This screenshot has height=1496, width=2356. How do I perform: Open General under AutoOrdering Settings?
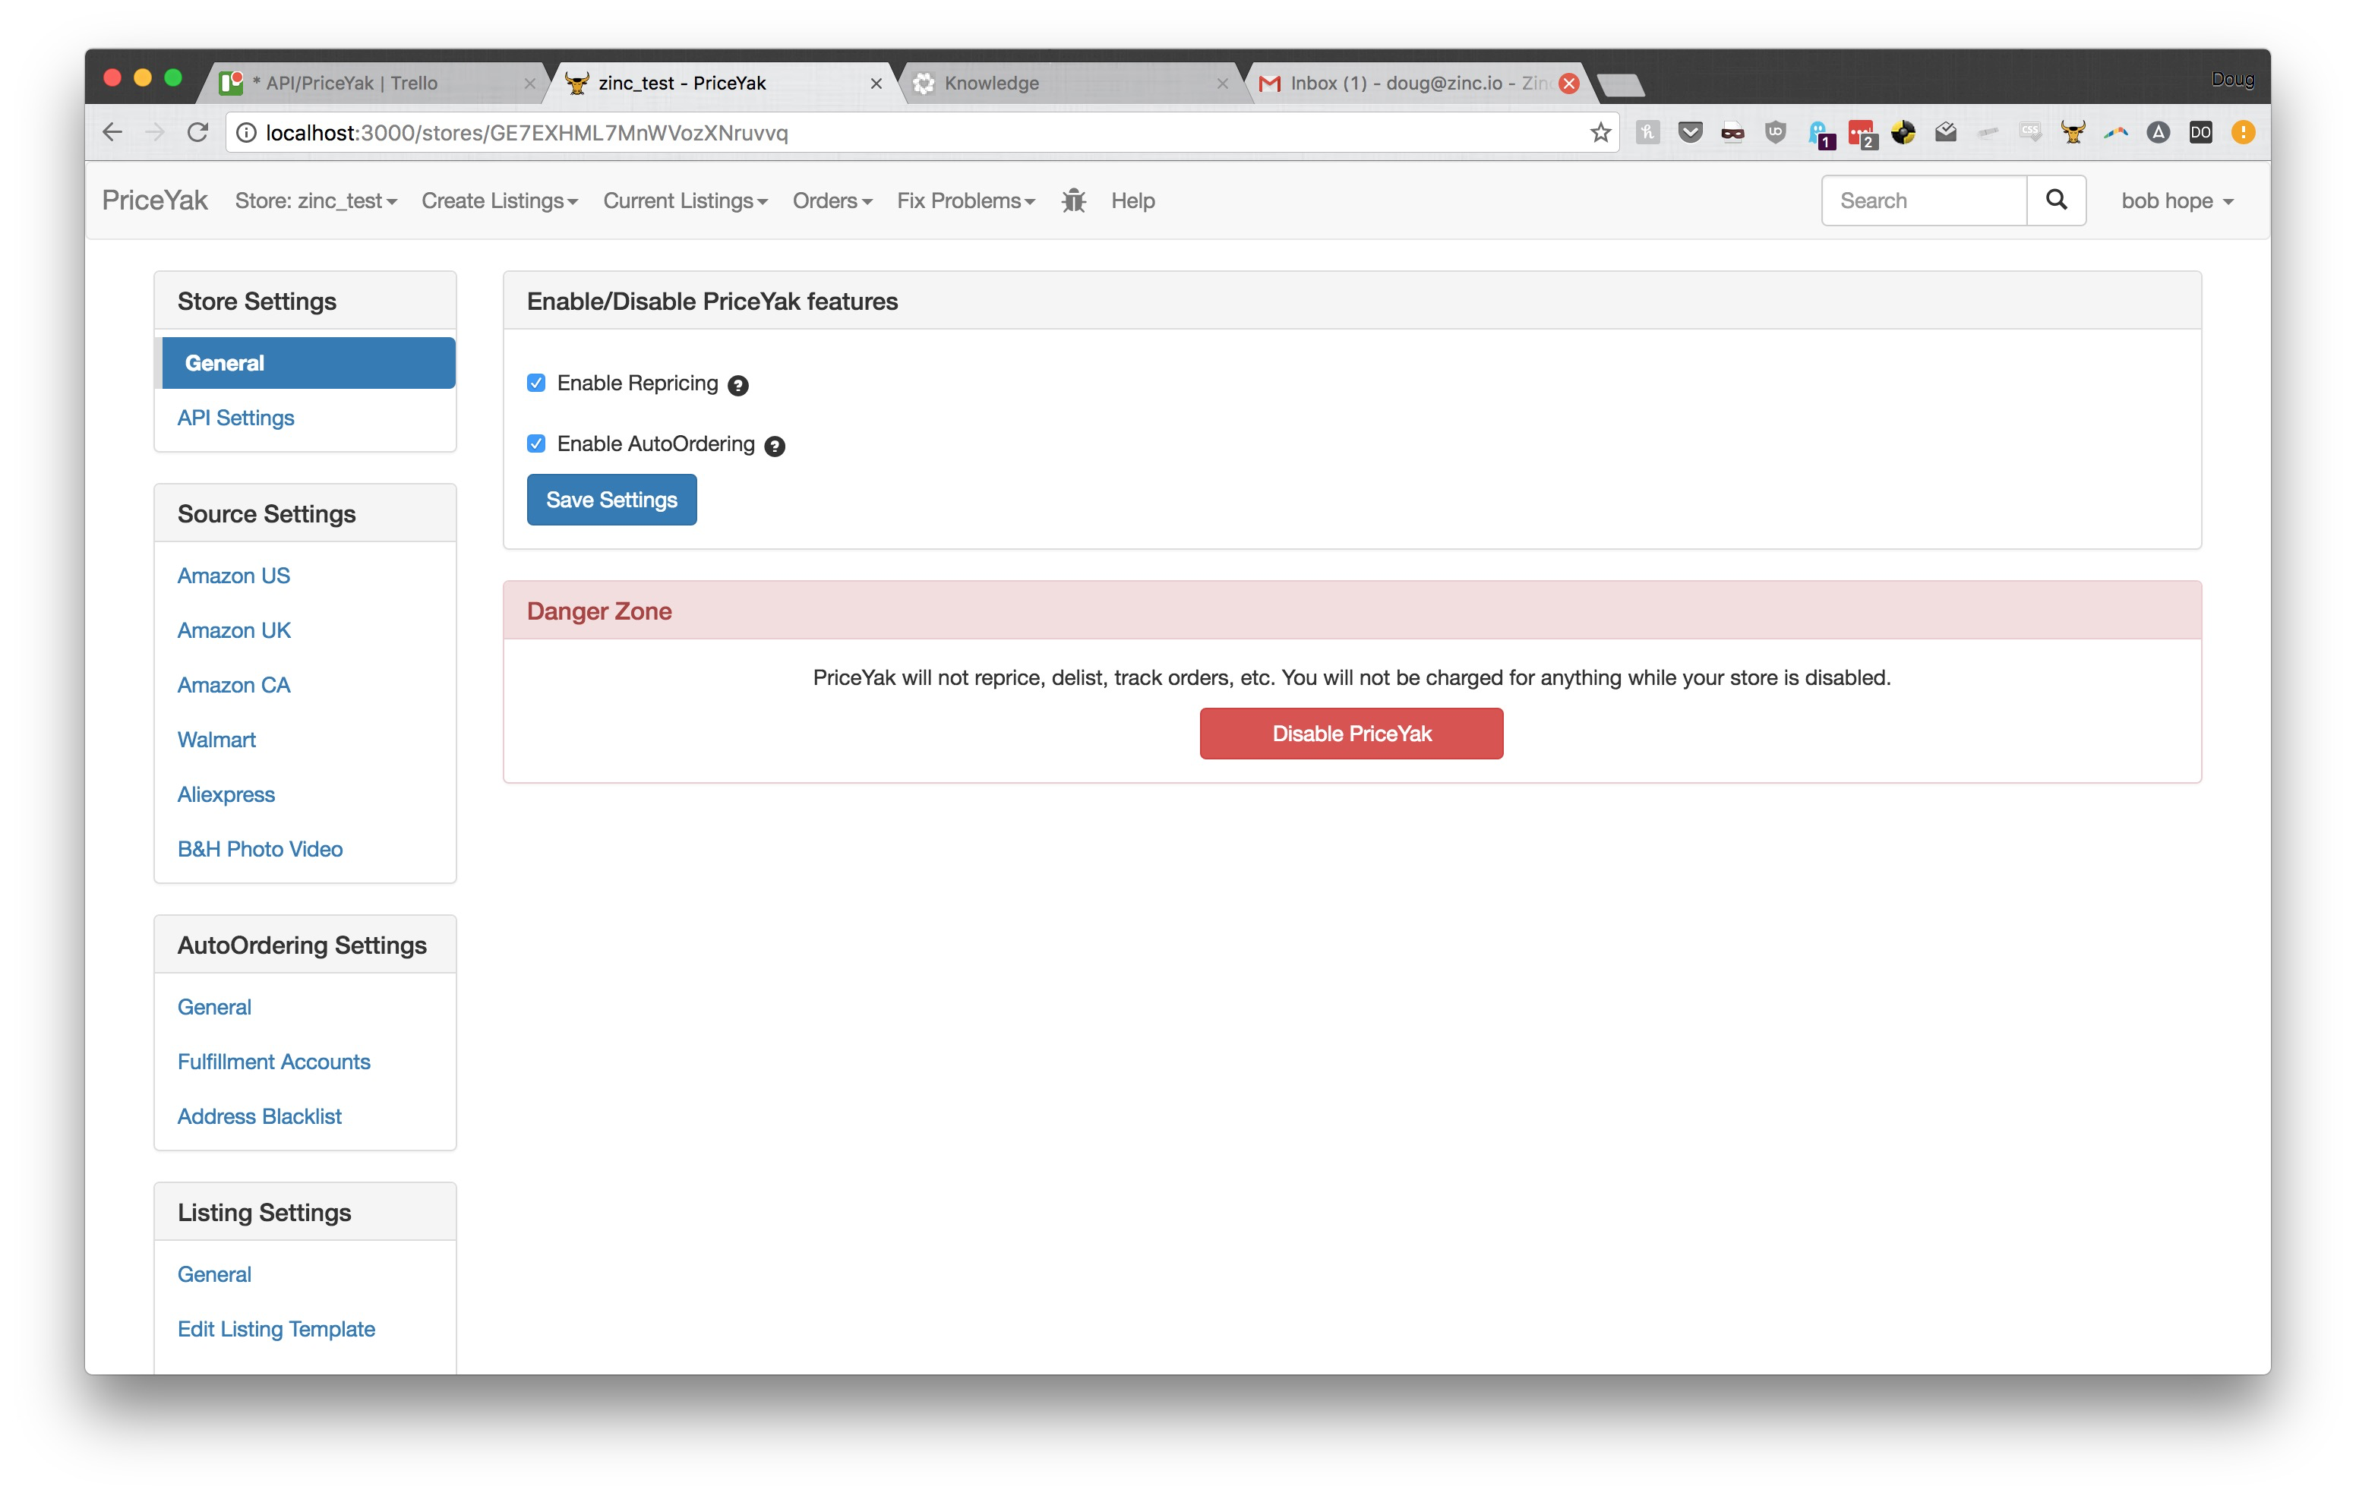(214, 1008)
